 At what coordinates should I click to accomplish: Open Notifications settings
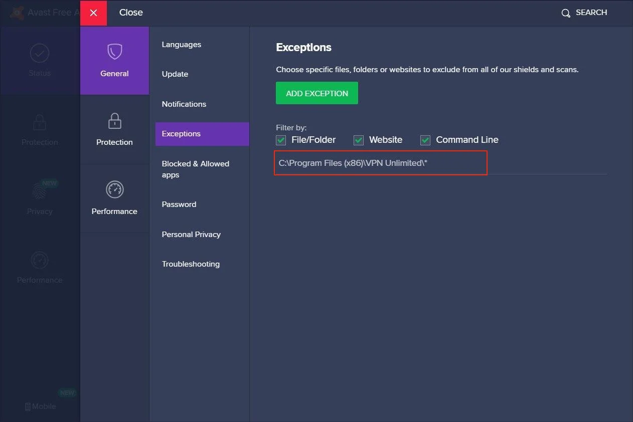(184, 104)
